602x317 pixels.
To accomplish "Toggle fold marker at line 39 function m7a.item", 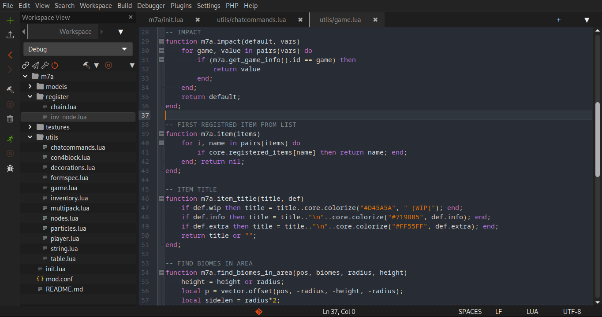I will click(x=161, y=134).
